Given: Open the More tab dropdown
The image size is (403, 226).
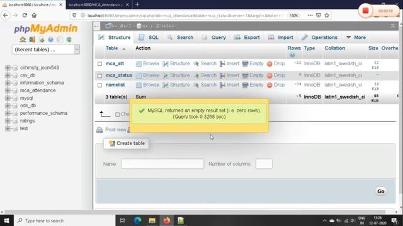Looking at the screenshot, I should tap(356, 38).
